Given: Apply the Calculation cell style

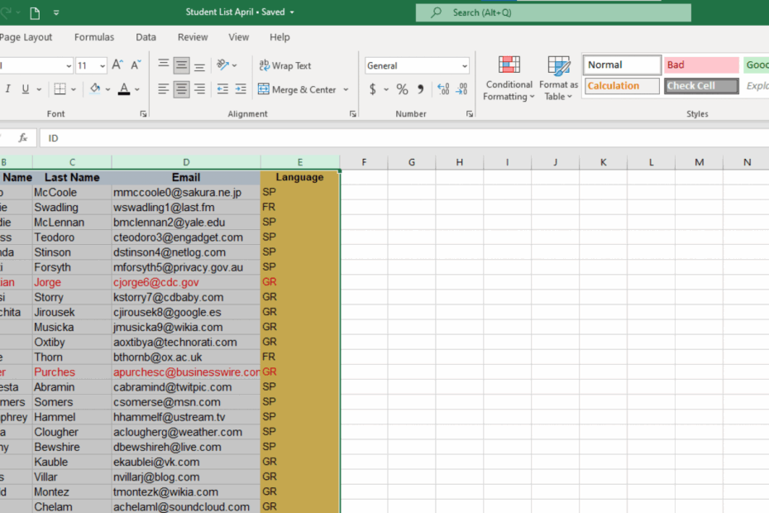Looking at the screenshot, I should click(x=622, y=86).
